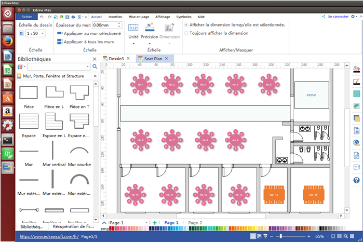
Task: Switch to the Dessin3 document tab
Action: [116, 59]
